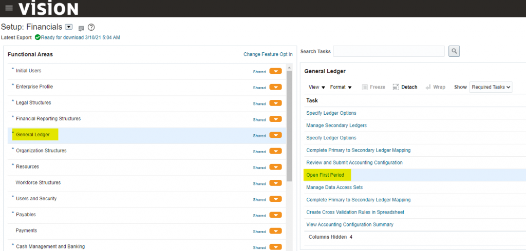Expand the Show Required Tasks dropdown
Viewport: 526px width, 251px height.
(x=491, y=87)
